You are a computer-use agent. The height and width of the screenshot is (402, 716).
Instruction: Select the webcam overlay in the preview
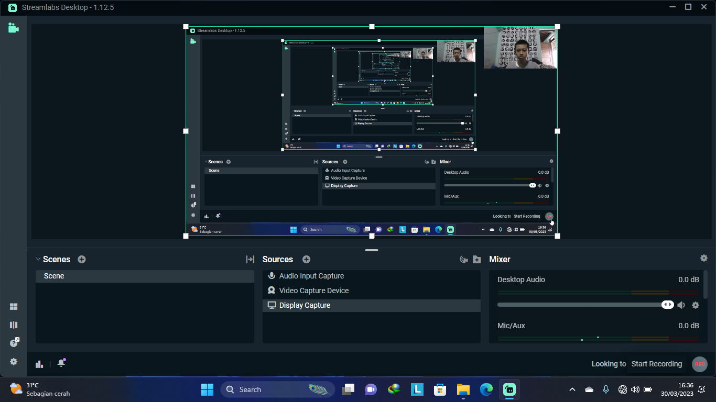(520, 48)
